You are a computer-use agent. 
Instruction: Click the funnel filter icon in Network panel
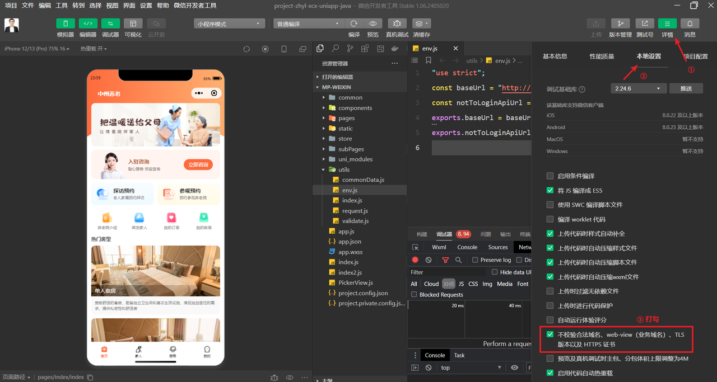coord(445,260)
